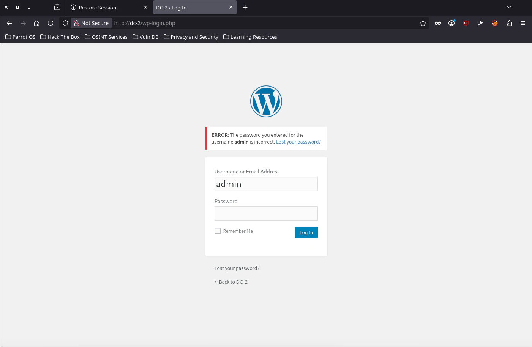Click the forward navigation arrow
This screenshot has width=532, height=347.
23,23
